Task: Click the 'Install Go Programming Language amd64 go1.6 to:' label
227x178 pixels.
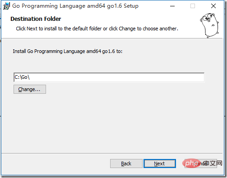Action: click(68, 51)
